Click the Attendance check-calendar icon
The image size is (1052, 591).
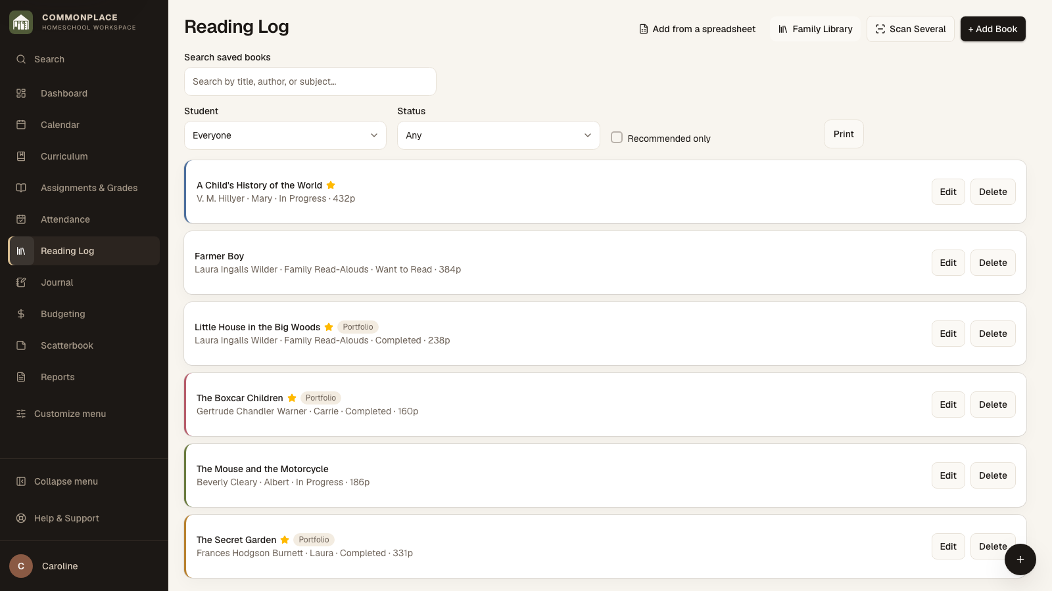click(x=21, y=219)
